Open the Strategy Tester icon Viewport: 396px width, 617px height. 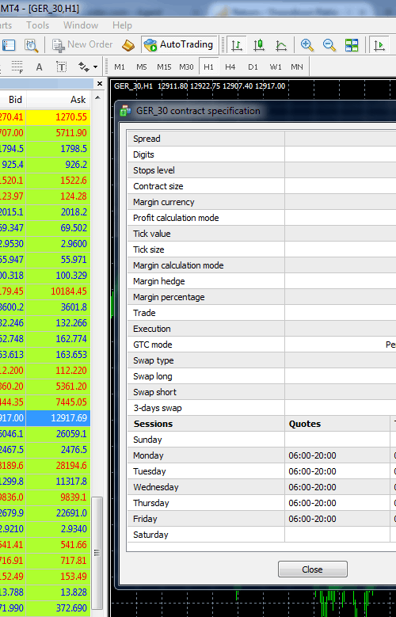(x=31, y=45)
